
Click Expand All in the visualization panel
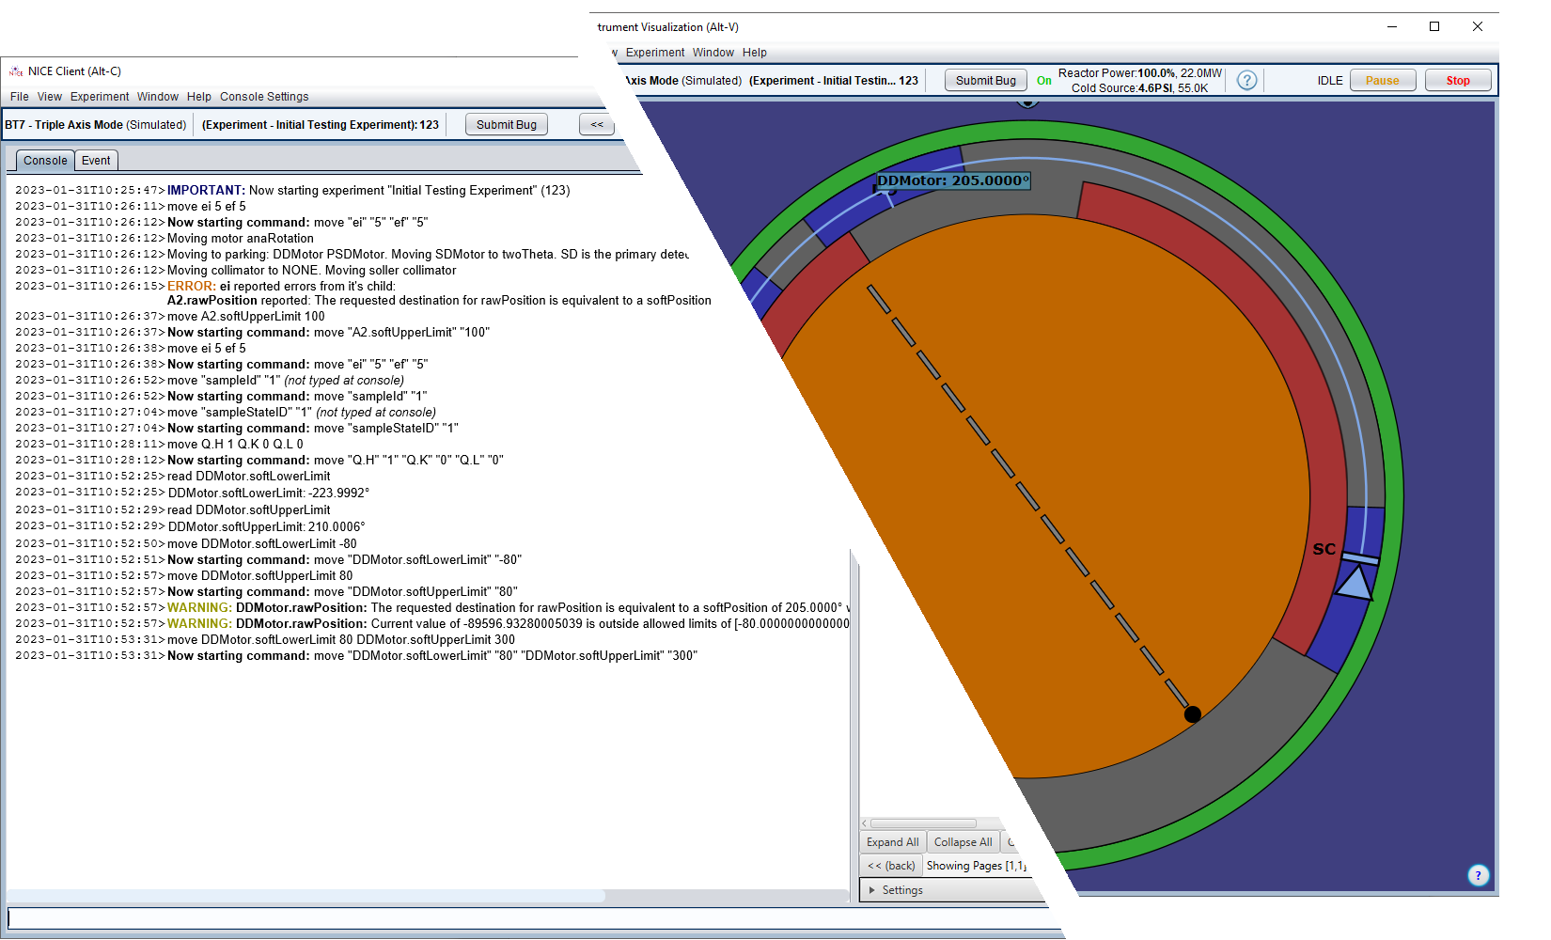point(891,841)
